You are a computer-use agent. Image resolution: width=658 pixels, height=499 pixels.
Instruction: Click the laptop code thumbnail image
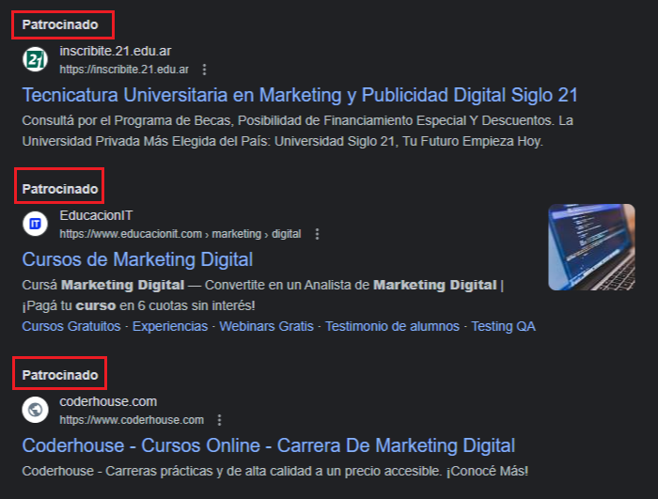pos(591,247)
